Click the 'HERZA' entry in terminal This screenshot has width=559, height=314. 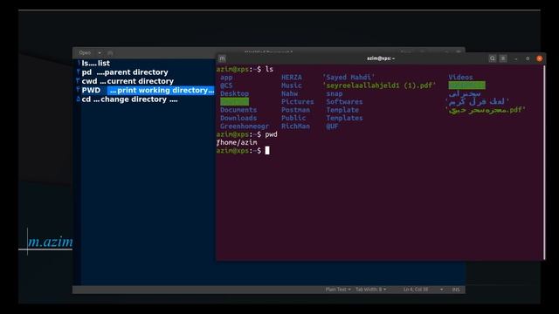pos(292,78)
